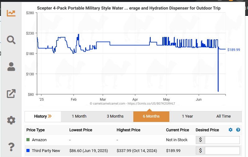Image resolution: width=248 pixels, height=157 pixels.
Task: Switch to the All Time tab
Action: [x=223, y=116]
